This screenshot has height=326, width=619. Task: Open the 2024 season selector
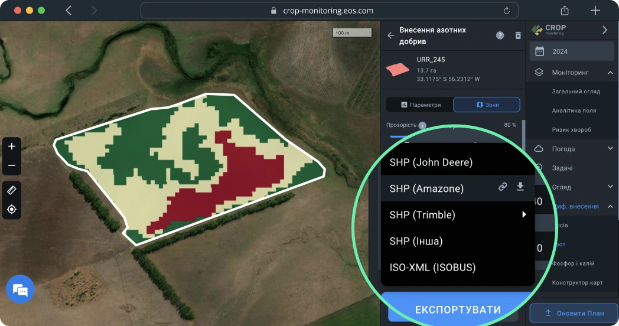click(572, 51)
